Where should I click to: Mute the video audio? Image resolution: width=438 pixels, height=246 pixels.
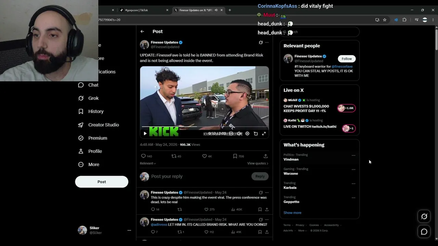tap(239, 134)
